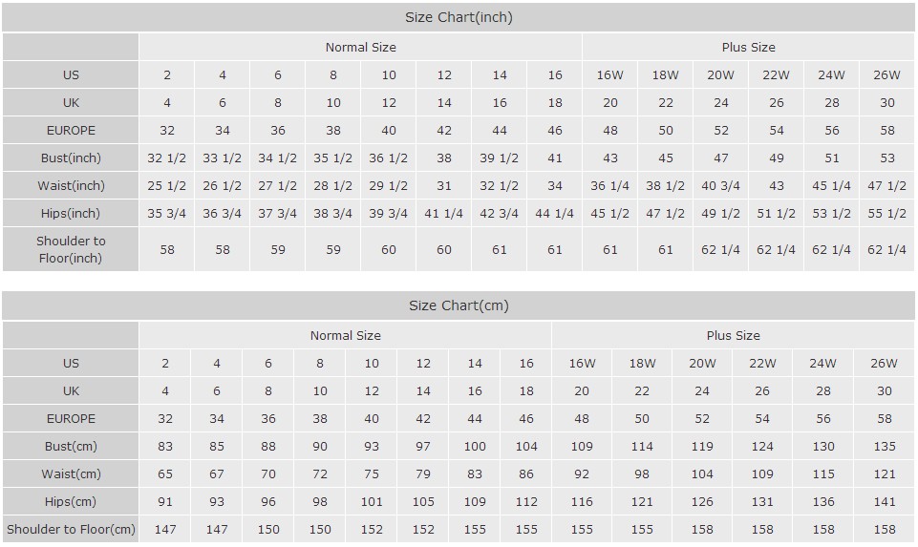Click "Normal Size" heading in cm chart
This screenshot has width=918, height=547.
point(345,335)
